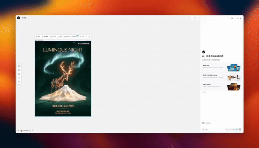Open the Wine List template card

[x=221, y=68]
